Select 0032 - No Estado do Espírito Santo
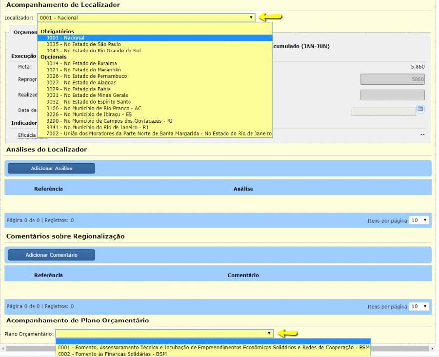439x357 pixels. 155,102
